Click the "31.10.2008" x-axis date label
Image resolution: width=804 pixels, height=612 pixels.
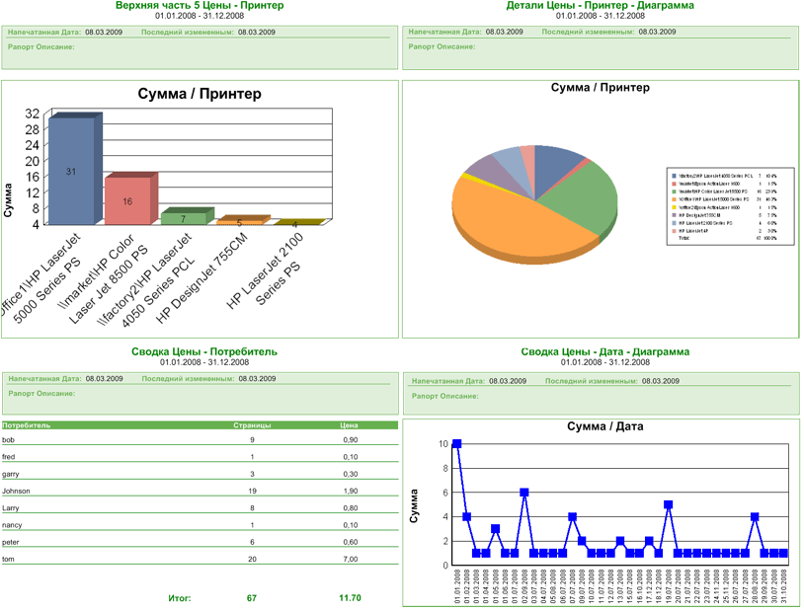(x=783, y=586)
